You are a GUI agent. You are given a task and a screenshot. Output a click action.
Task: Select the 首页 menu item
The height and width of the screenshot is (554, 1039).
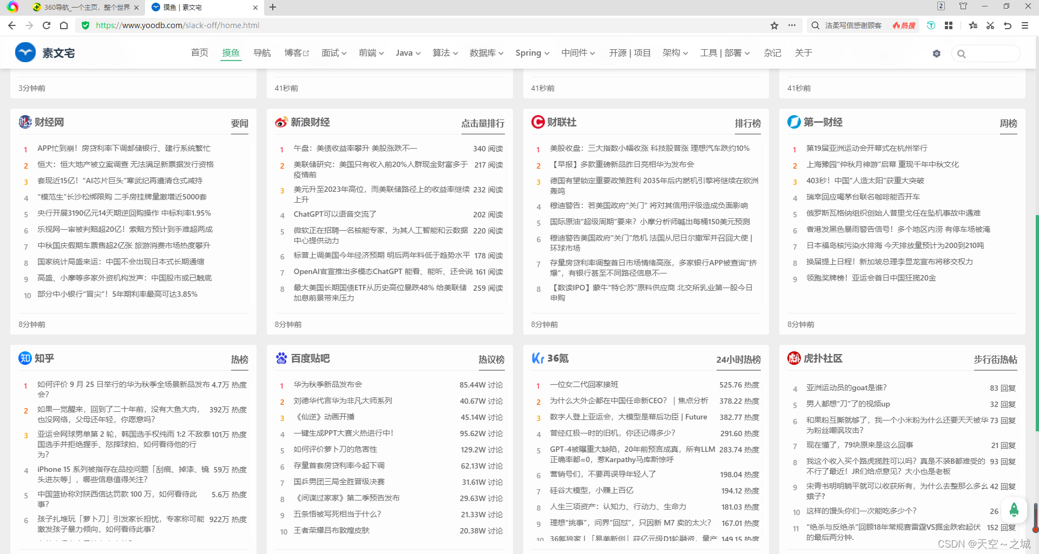click(x=199, y=52)
